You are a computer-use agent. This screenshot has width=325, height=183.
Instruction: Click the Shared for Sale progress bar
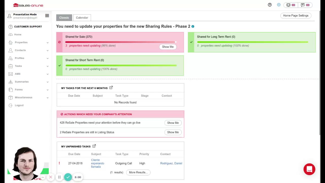(x=121, y=42)
